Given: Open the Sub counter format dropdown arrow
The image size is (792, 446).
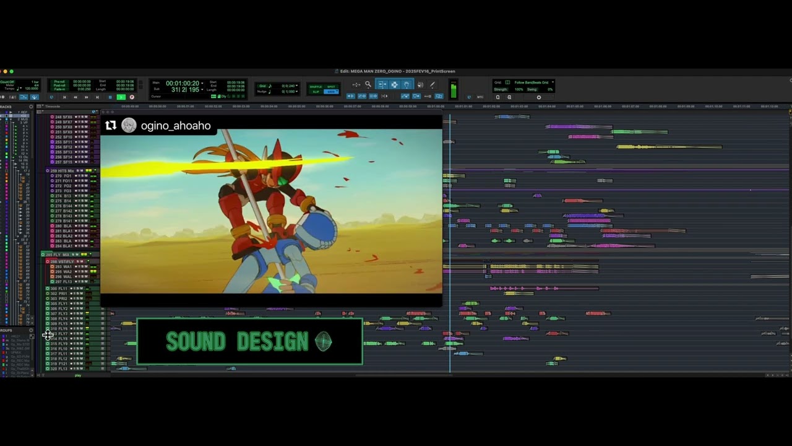Looking at the screenshot, I should coord(202,90).
